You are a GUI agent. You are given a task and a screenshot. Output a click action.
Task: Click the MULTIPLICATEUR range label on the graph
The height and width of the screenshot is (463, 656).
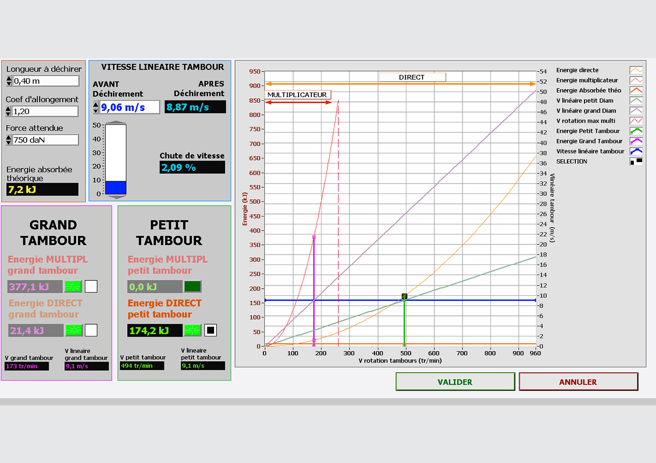(x=297, y=95)
